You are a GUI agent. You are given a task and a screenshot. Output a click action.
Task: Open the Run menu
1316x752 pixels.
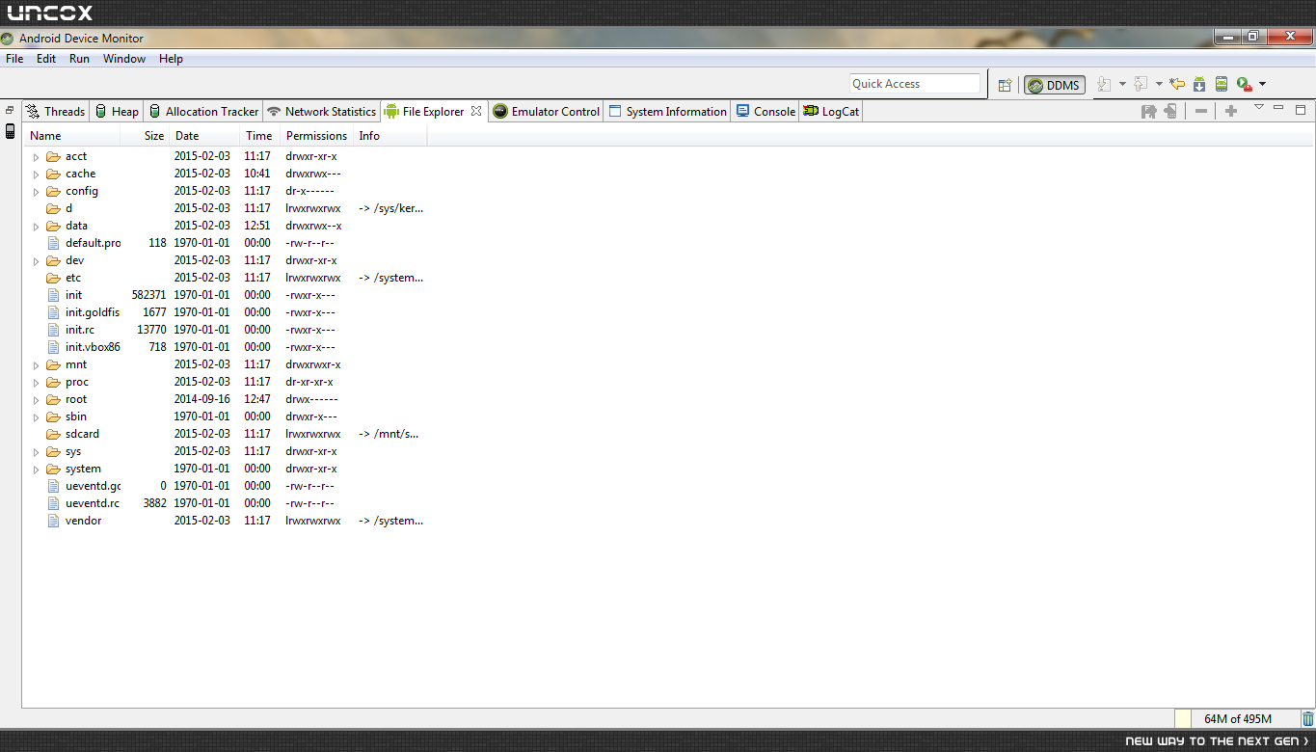(x=79, y=59)
